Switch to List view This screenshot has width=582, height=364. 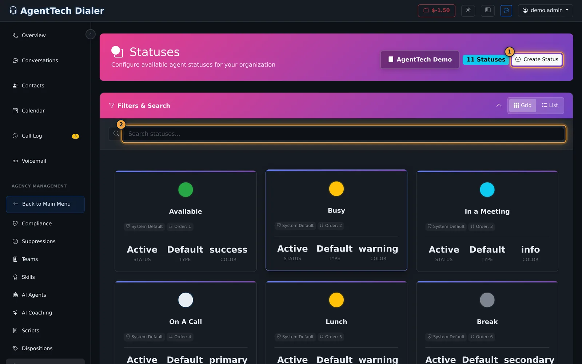[550, 106]
